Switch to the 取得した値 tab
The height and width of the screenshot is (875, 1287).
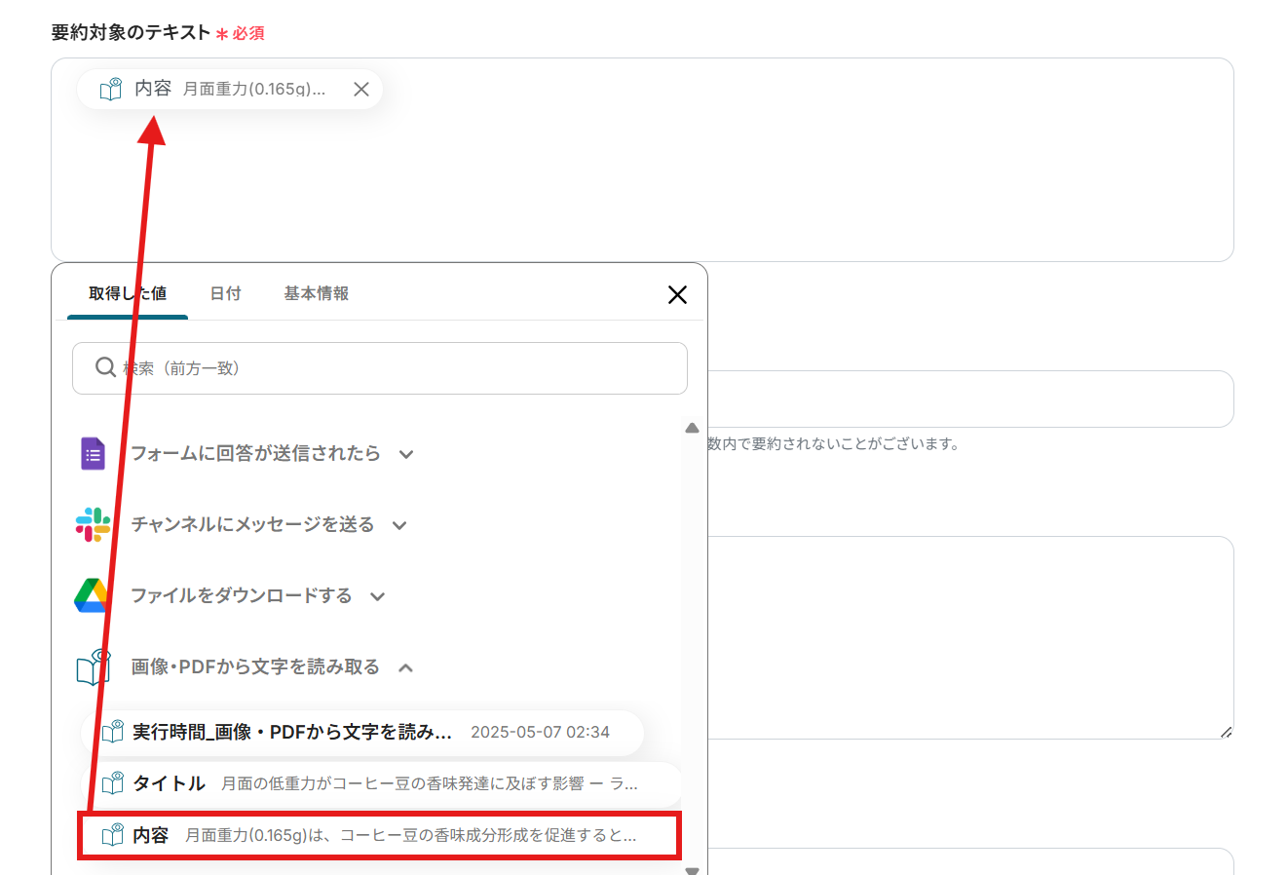[128, 293]
